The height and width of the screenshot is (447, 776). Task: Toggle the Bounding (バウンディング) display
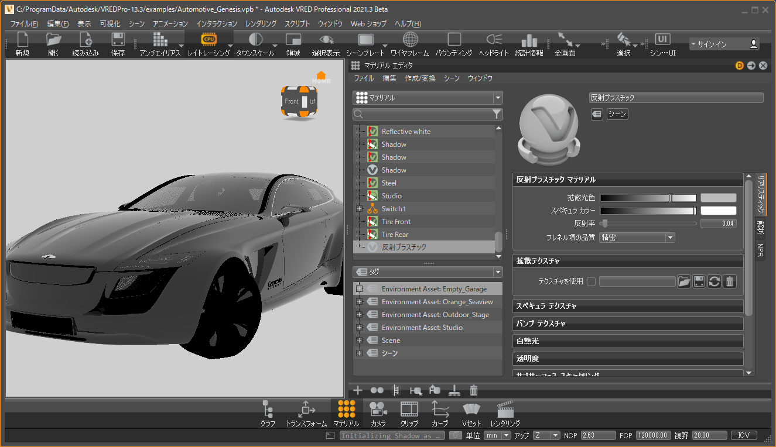(x=454, y=40)
